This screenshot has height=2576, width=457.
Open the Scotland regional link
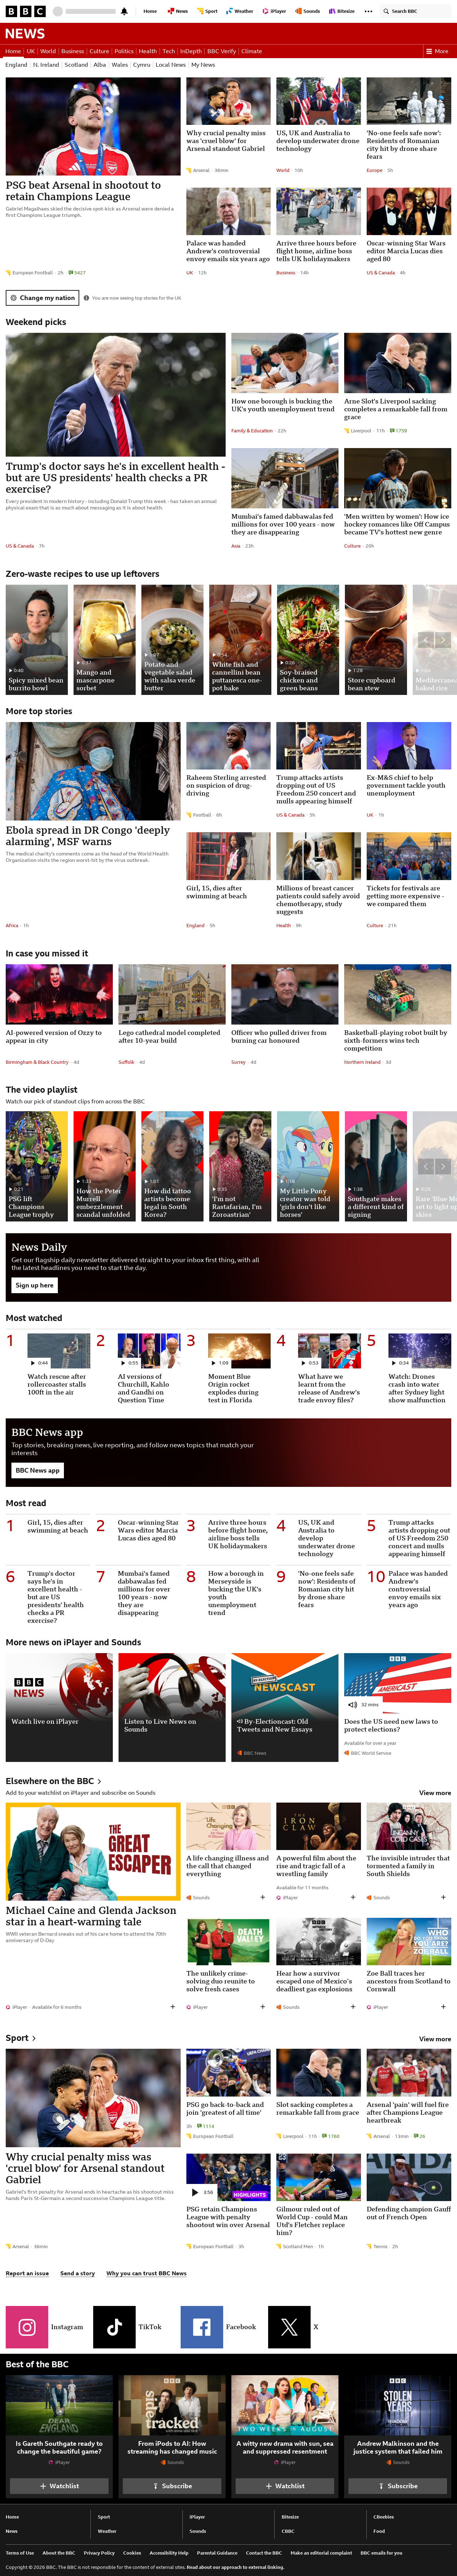click(76, 65)
